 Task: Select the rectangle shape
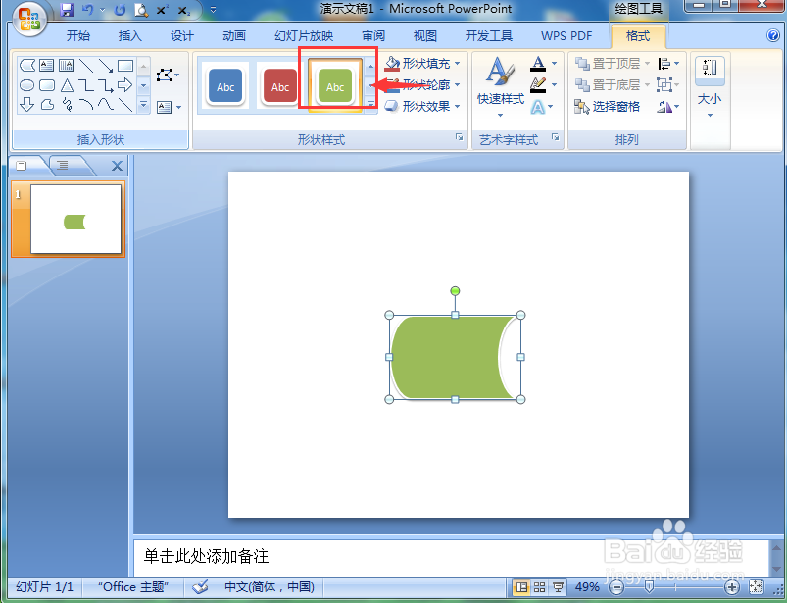point(125,66)
